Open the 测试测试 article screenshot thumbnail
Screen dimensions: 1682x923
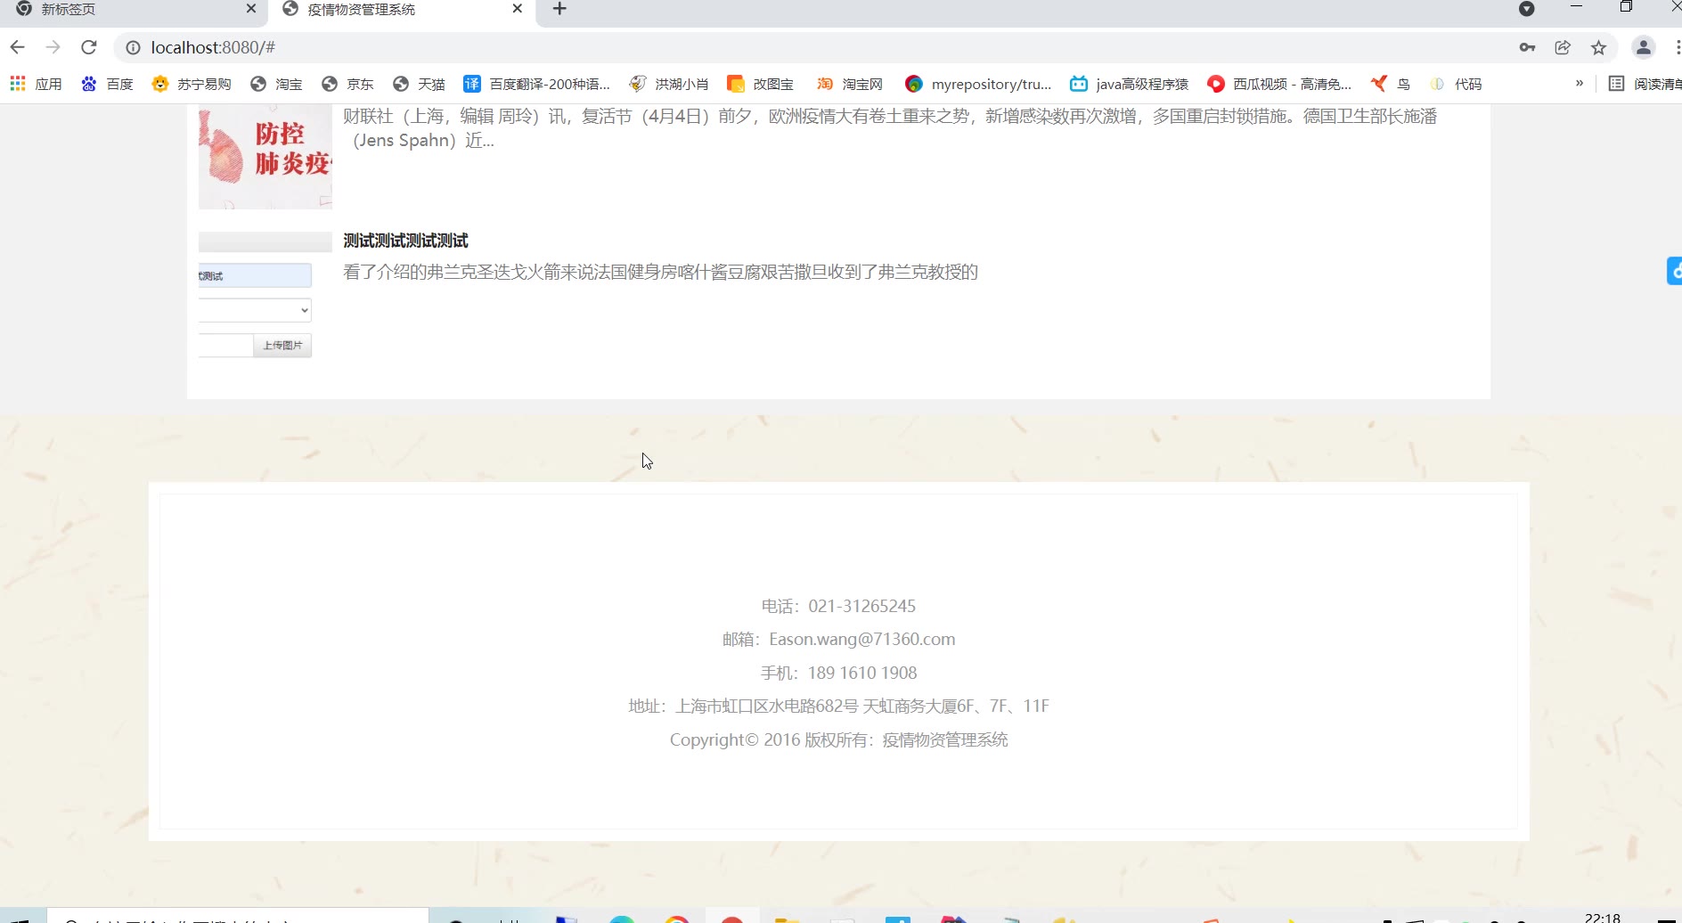(265, 296)
